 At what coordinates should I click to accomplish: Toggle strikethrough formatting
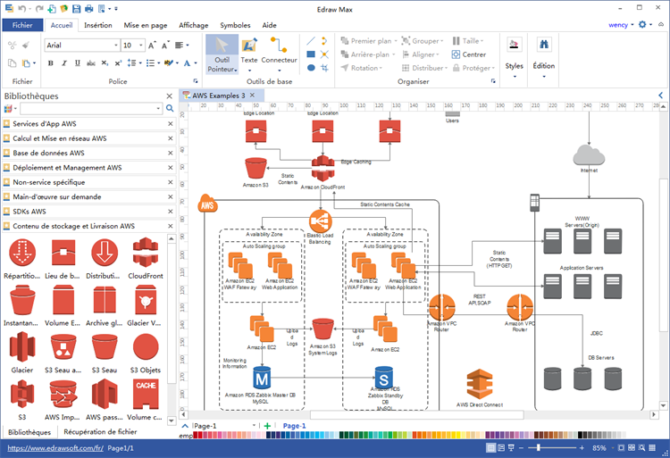tap(91, 63)
